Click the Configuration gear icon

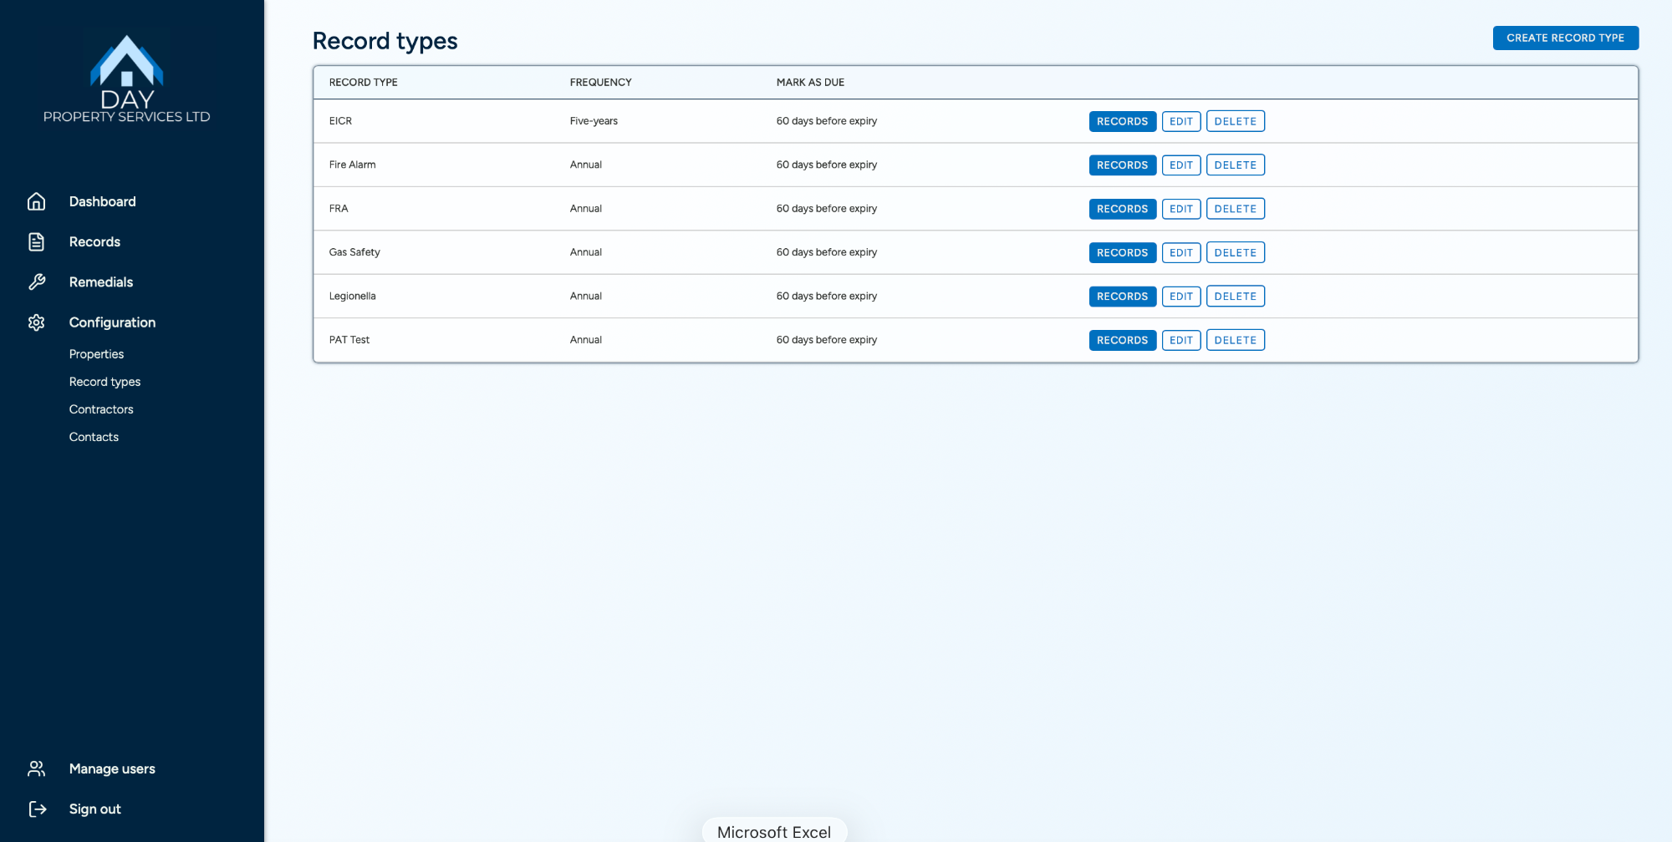point(37,322)
